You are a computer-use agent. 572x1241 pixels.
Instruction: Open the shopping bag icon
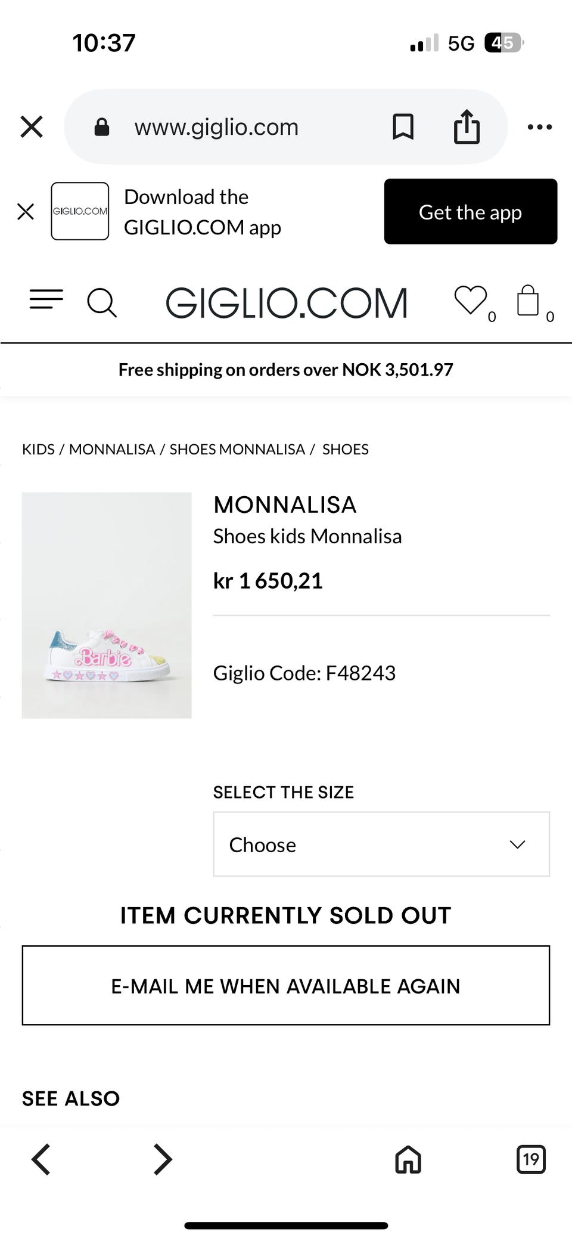pyautogui.click(x=528, y=300)
